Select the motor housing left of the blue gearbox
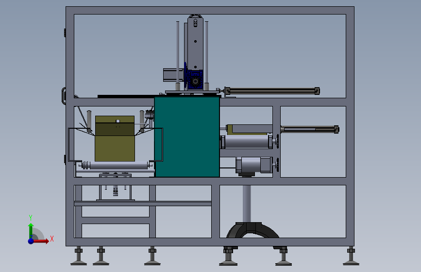The height and width of the screenshot is (272, 421). 173,75
